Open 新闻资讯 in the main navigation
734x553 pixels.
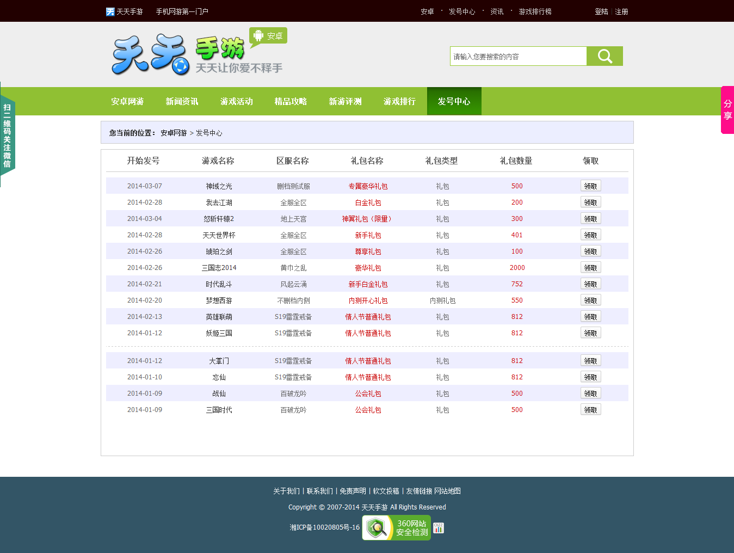182,101
